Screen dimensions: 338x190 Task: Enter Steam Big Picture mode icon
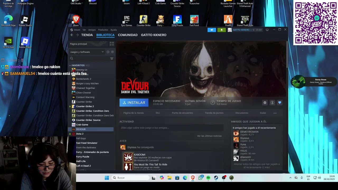click(267, 30)
